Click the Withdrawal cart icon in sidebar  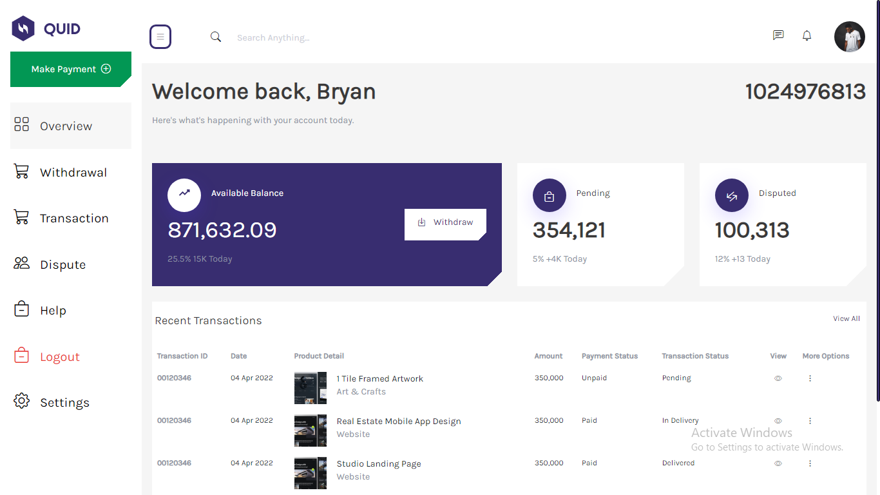point(21,171)
